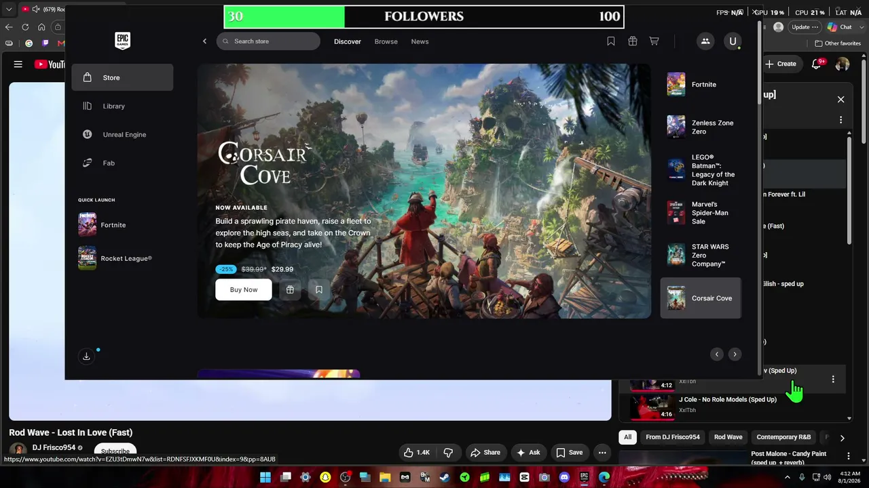The height and width of the screenshot is (488, 869).
Task: Open the YouTube guide hamburger menu
Action: [x=18, y=64]
